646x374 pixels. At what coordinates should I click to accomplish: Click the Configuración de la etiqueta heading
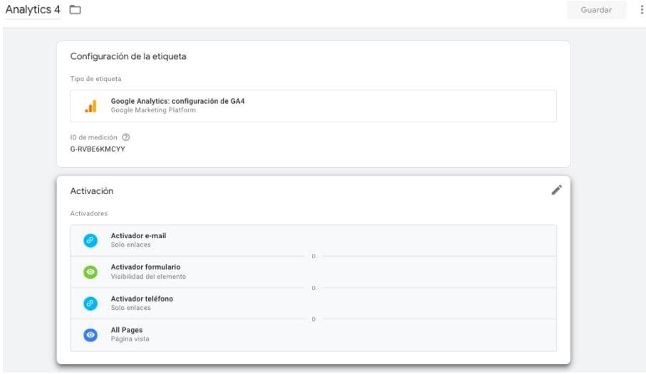[128, 56]
